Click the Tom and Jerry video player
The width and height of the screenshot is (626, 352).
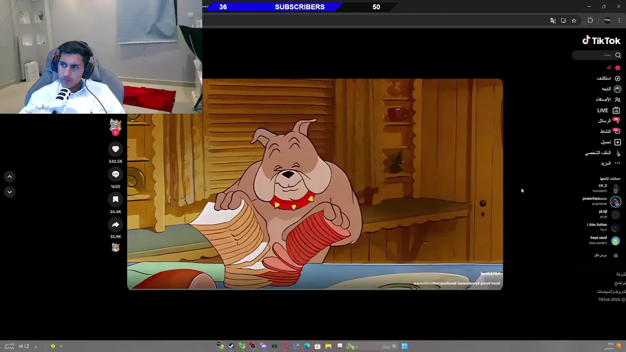pyautogui.click(x=315, y=184)
